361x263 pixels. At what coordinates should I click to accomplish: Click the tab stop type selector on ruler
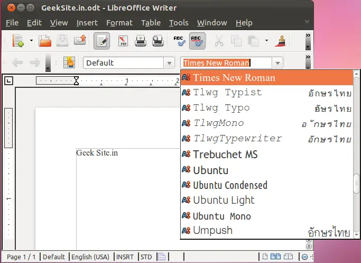(x=8, y=80)
